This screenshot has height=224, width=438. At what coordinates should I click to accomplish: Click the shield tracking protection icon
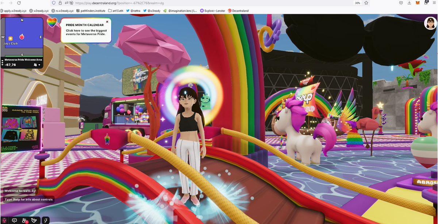click(54, 3)
